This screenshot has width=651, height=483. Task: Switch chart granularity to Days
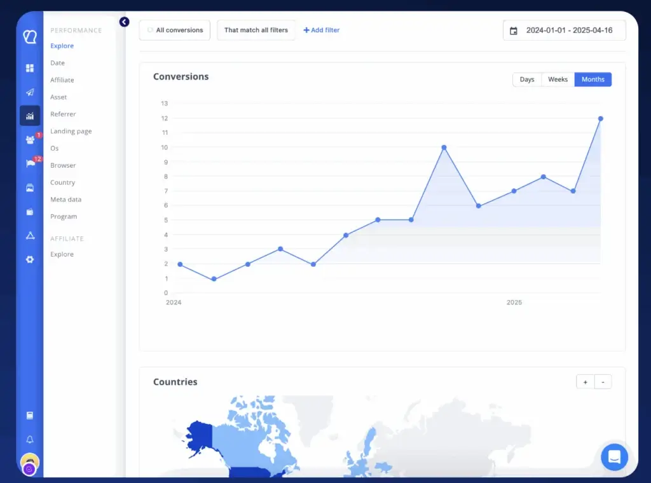pyautogui.click(x=526, y=79)
